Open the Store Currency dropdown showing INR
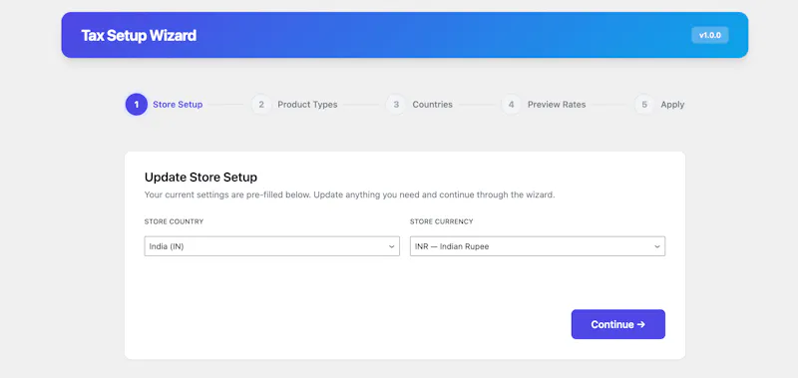798x378 pixels. click(538, 246)
